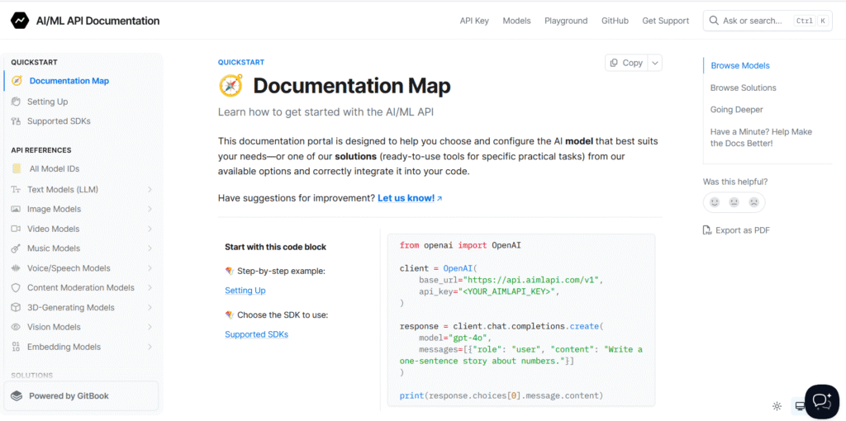Switch to light theme sun icon
The image size is (846, 421).
point(777,406)
